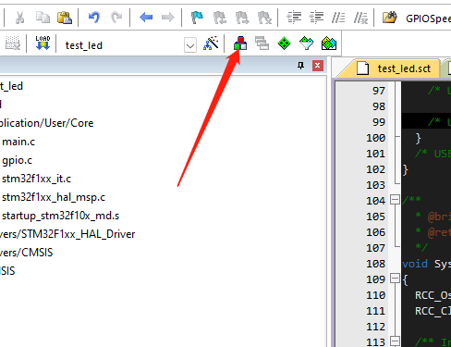Click line number 111 in the gutter
The image size is (451, 347).
tap(375, 311)
